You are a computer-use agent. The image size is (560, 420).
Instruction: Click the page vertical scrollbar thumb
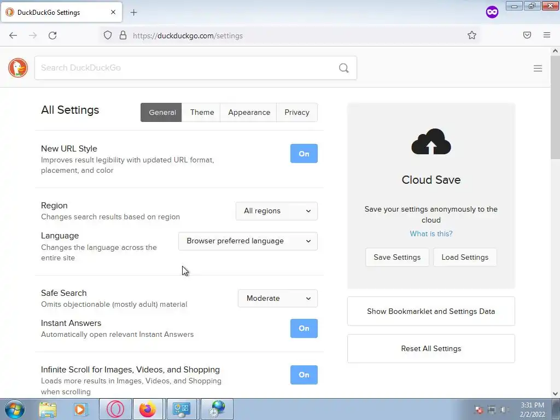pos(556,107)
